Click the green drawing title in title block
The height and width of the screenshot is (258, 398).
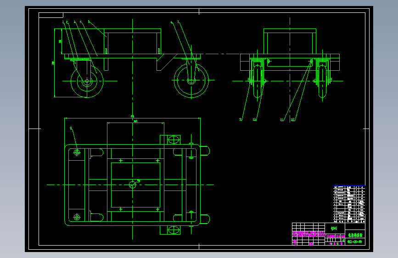click(355, 235)
